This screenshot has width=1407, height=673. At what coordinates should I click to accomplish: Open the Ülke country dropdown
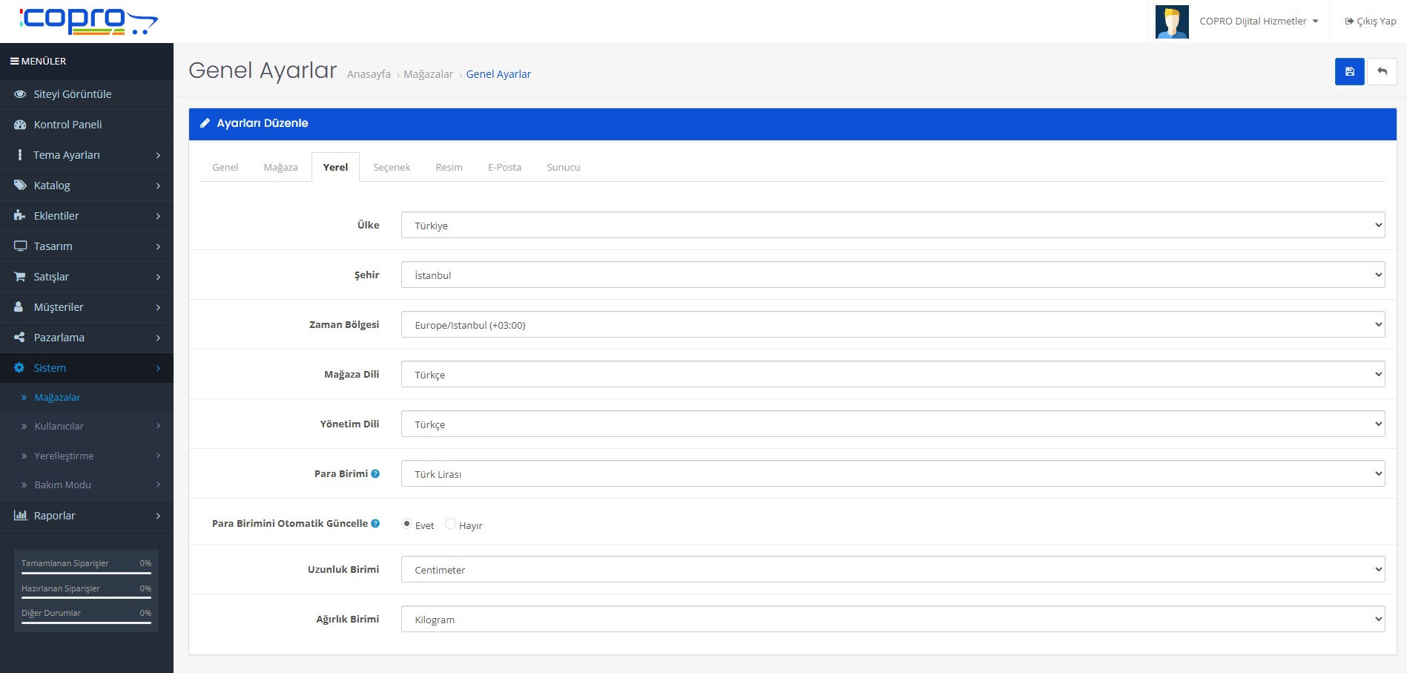892,226
